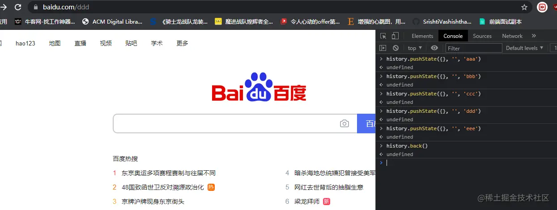Open the Default levels dropdown
The image size is (557, 210).
pos(525,48)
